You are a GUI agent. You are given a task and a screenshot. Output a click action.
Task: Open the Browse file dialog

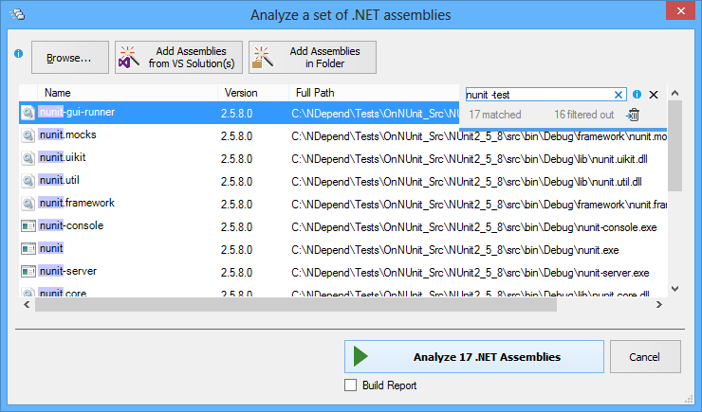tap(70, 57)
